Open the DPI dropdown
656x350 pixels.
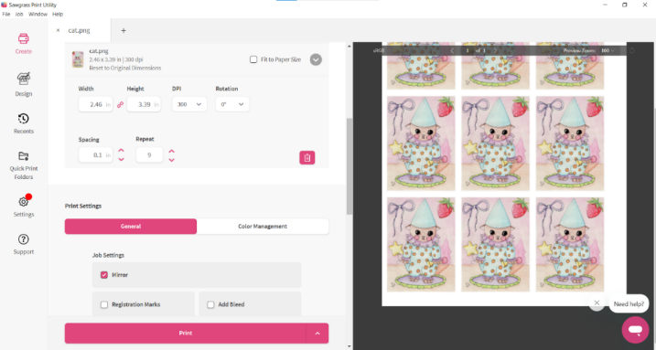189,104
